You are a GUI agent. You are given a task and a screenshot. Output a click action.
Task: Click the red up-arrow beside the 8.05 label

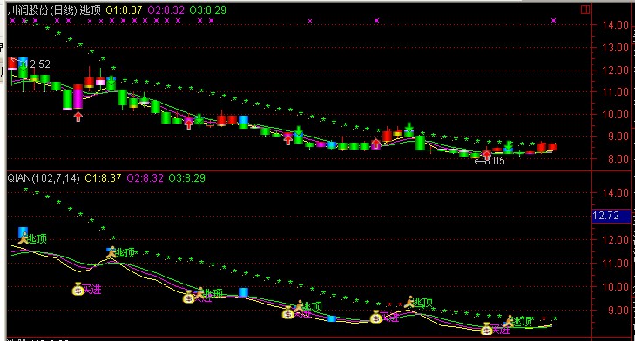pos(486,154)
